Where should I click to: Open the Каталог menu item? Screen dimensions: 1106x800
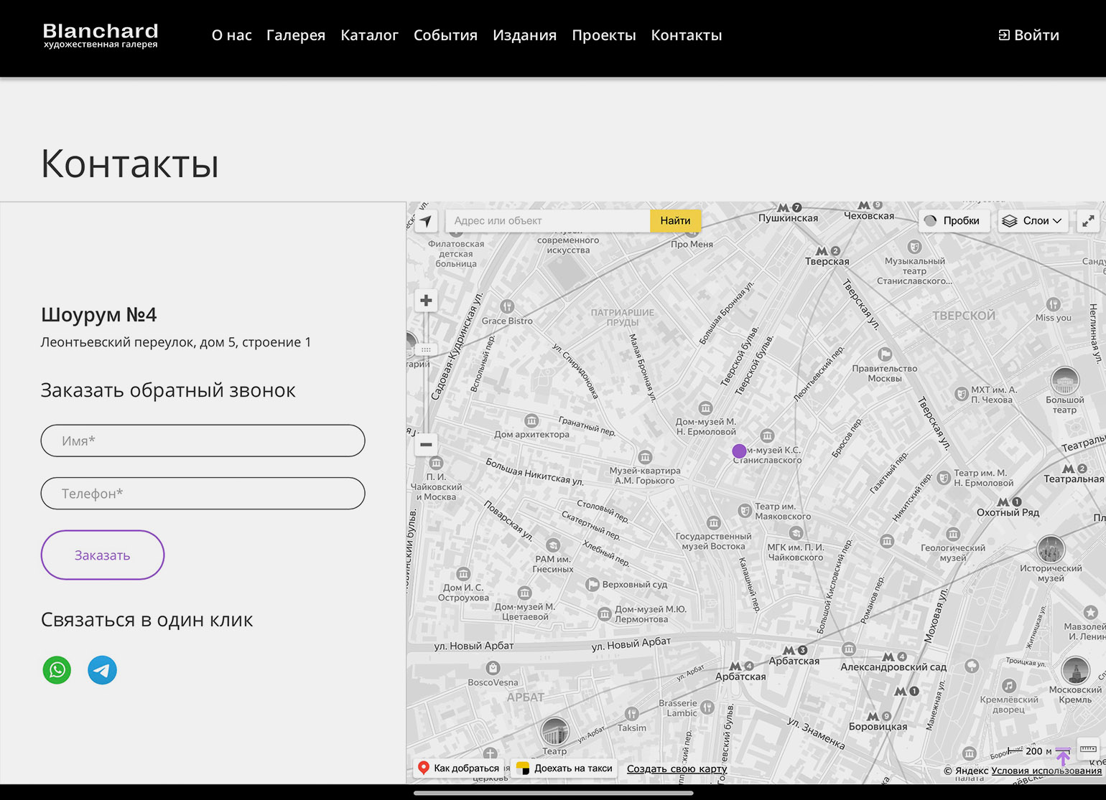pos(369,35)
